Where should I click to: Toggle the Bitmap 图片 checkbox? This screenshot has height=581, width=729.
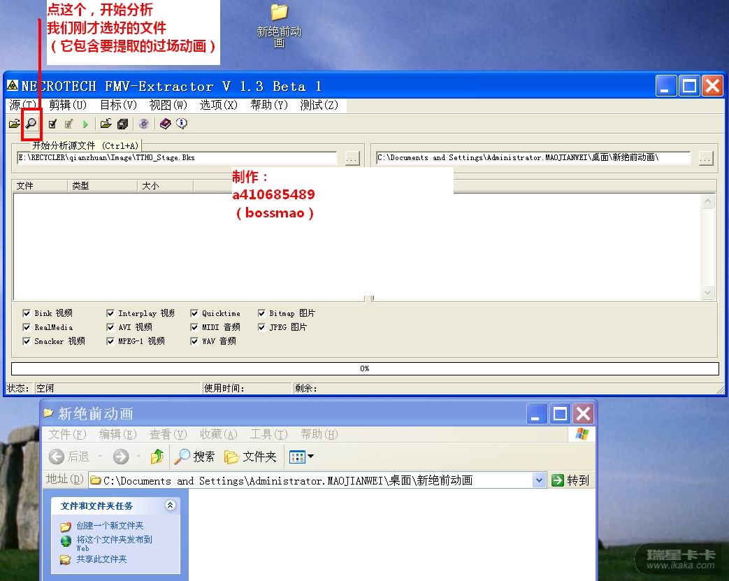pos(261,313)
